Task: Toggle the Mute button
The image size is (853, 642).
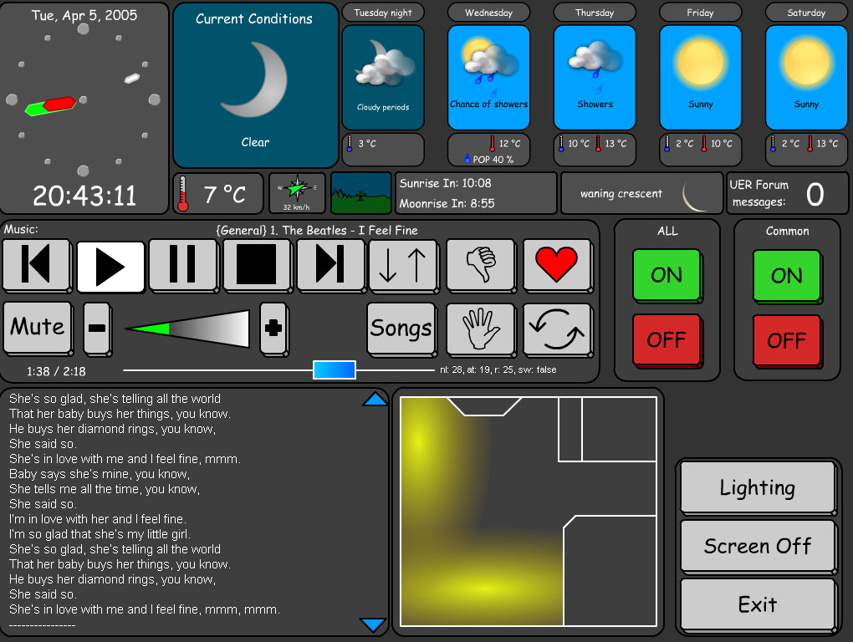Action: (x=37, y=327)
